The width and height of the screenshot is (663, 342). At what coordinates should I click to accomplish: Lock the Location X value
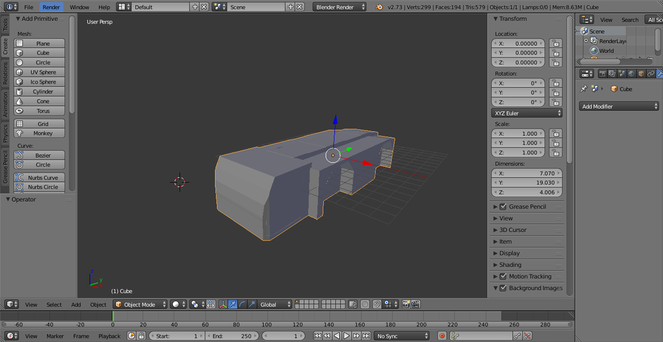pos(555,43)
